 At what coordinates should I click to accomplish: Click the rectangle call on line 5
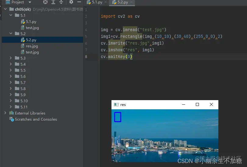pyautogui.click(x=131, y=36)
